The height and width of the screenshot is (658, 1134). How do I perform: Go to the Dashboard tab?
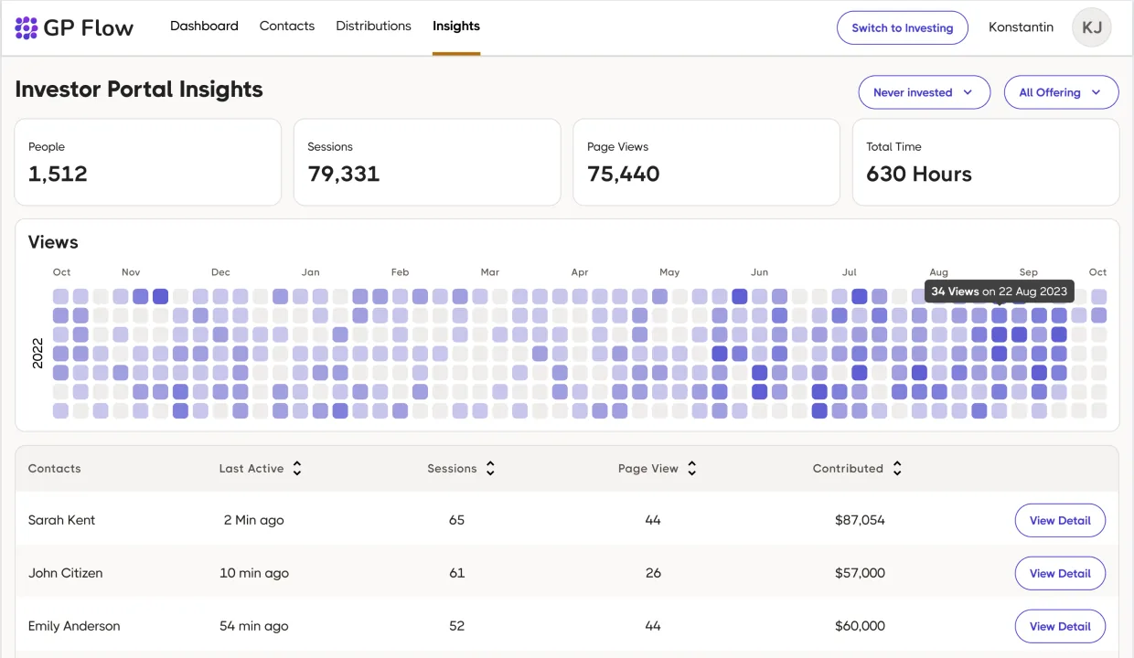[204, 26]
